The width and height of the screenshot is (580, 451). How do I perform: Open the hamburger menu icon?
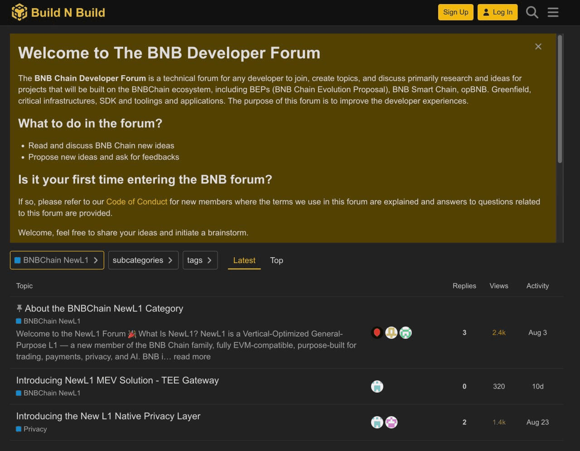[553, 12]
